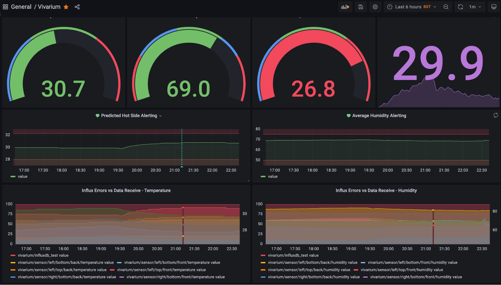Viewport: 501px width, 285px height.
Task: Open dashboard settings via the gear icon
Action: pos(375,7)
